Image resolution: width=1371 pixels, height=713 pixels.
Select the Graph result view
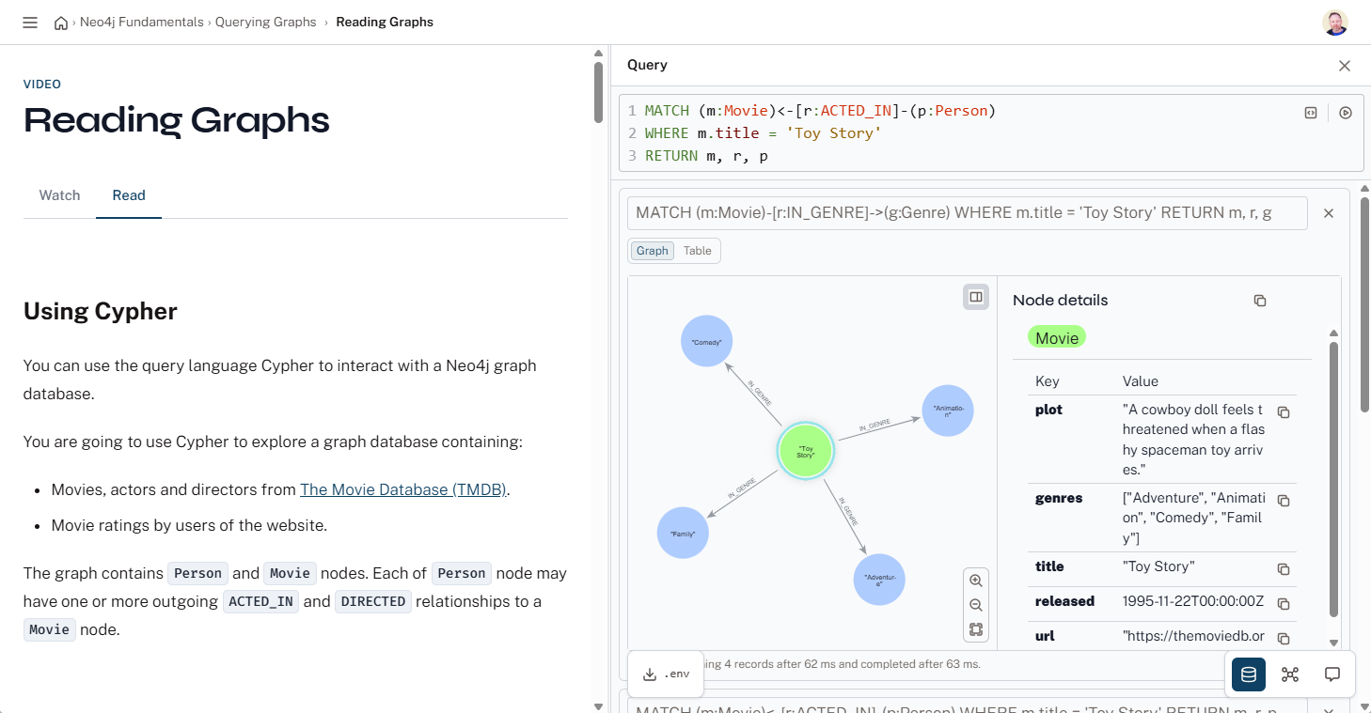[652, 251]
